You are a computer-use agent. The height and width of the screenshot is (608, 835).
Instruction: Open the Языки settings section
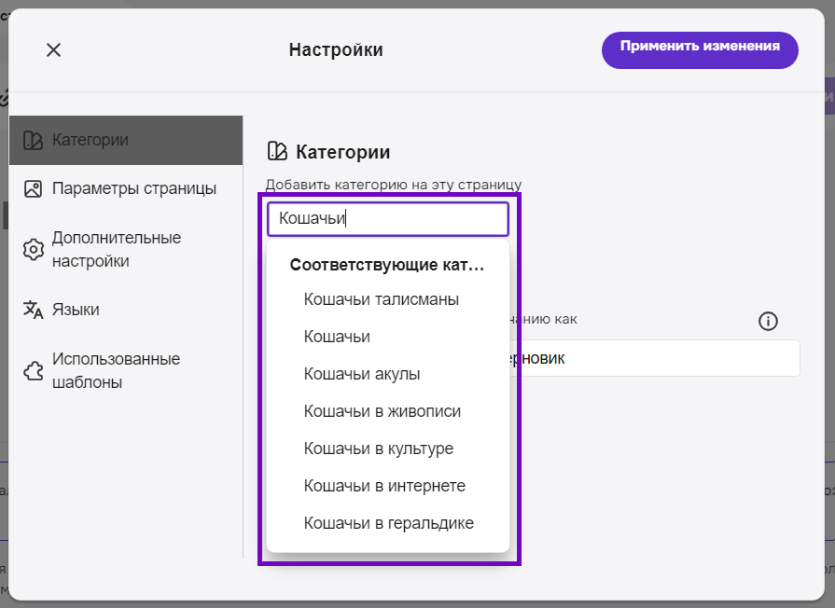(76, 310)
